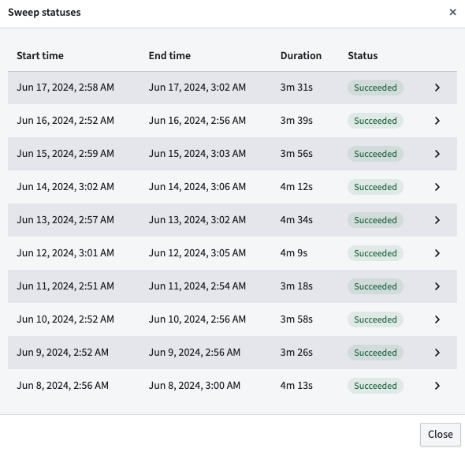Image resolution: width=465 pixels, height=452 pixels.
Task: Expand the Jun 16, 2024 sweep chevron
Action: click(x=437, y=121)
